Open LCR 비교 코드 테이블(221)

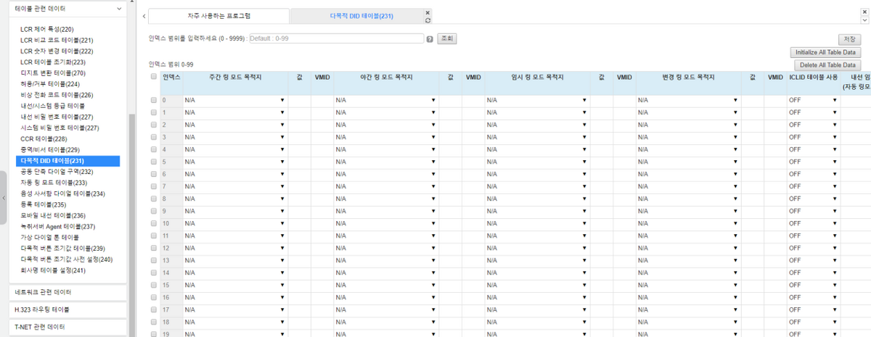[57, 41]
